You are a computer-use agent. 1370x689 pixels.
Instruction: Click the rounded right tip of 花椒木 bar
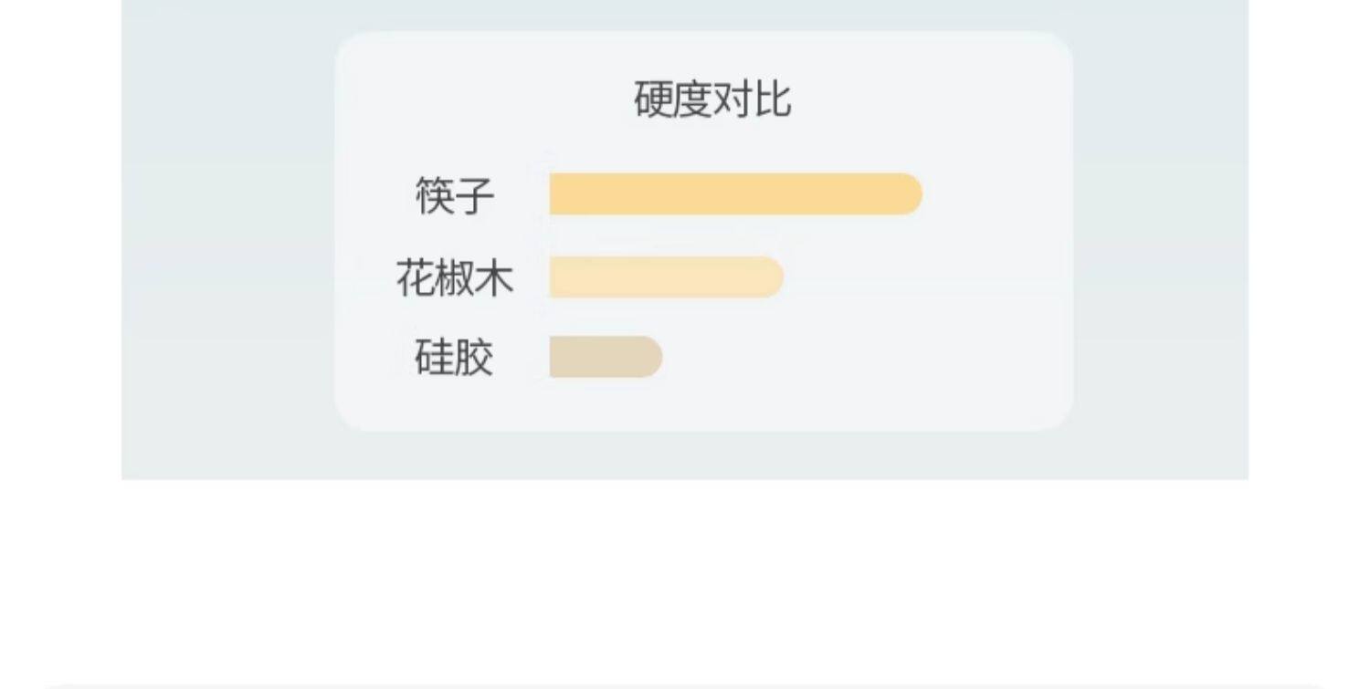[x=773, y=277]
